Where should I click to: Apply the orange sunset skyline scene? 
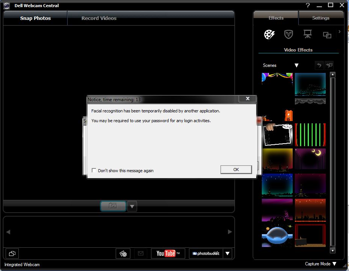[x=310, y=210]
